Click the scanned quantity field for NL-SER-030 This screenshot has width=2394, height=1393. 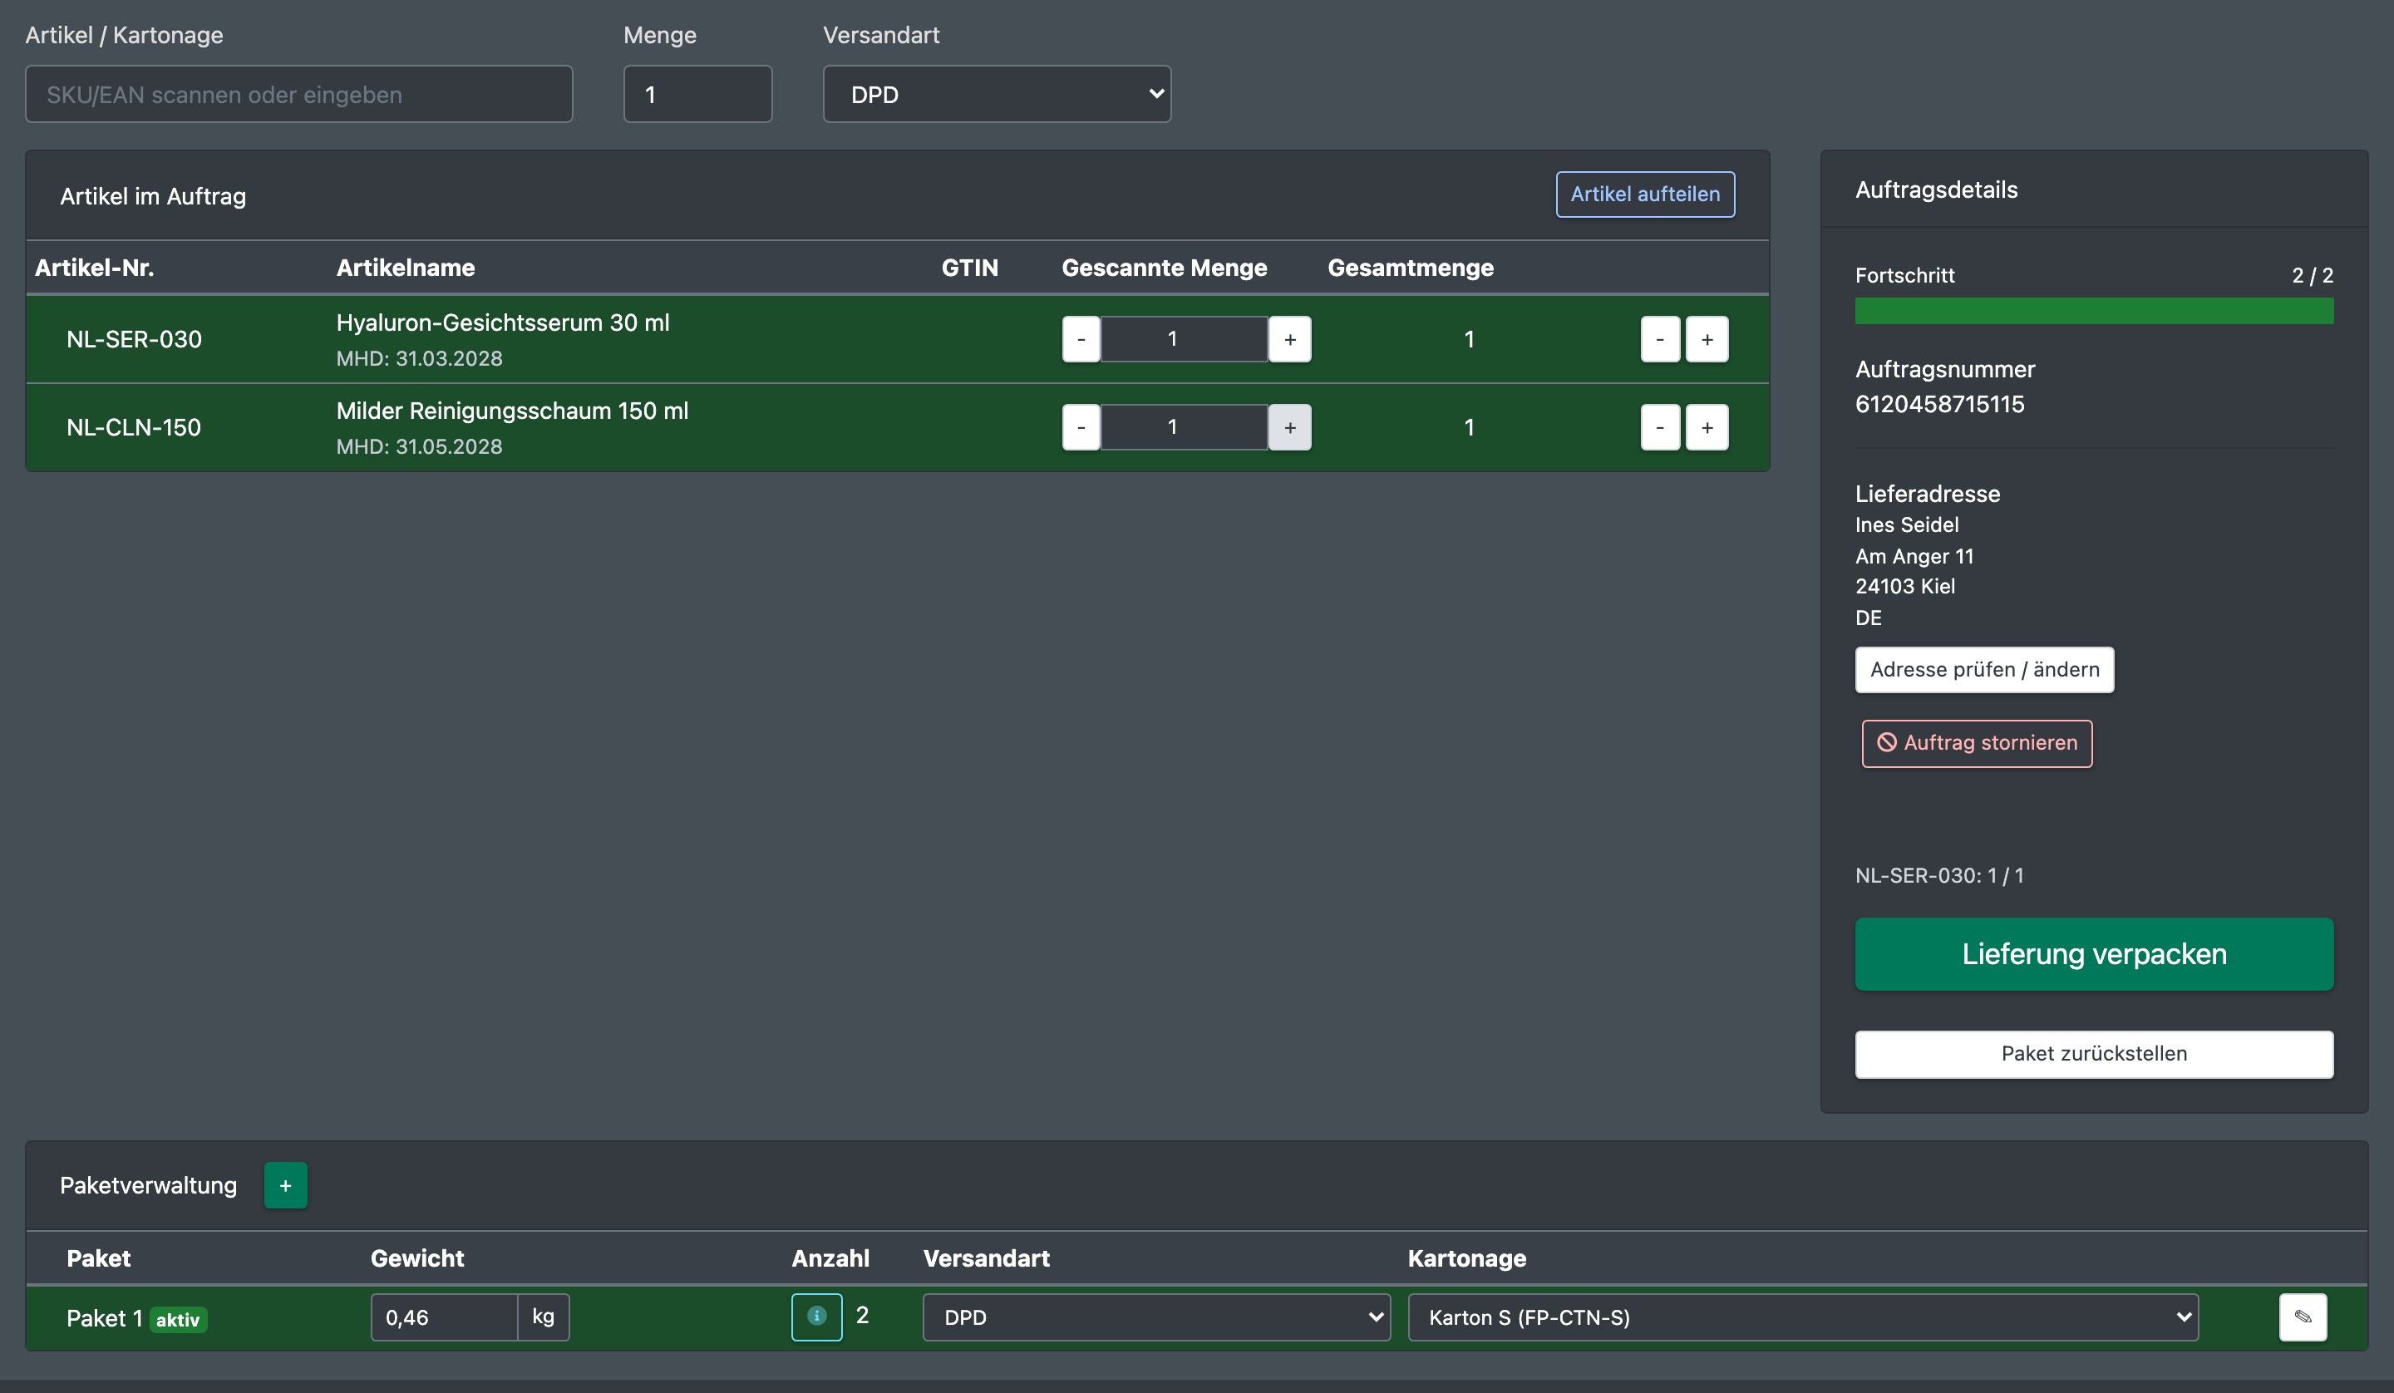[1184, 339]
